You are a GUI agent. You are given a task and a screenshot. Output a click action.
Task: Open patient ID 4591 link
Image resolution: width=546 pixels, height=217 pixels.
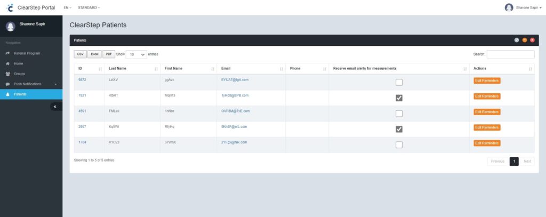[82, 111]
